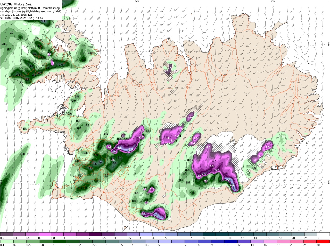Click the '3.2' precipitation value on map
Image resolution: width=330 pixels, height=247 pixels.
[90, 168]
